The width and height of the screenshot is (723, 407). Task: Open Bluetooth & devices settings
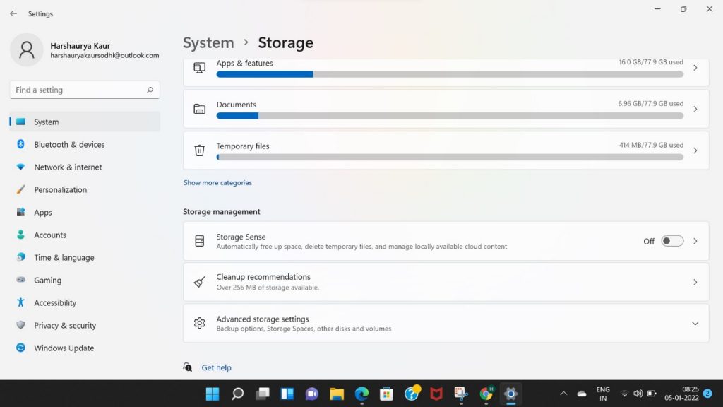point(85,144)
